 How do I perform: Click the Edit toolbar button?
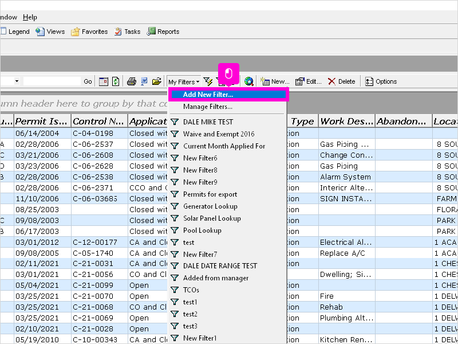pos(308,81)
